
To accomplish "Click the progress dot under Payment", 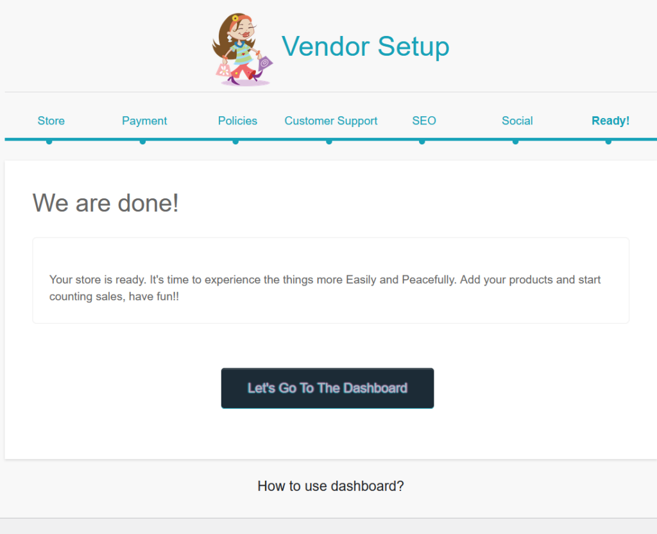I will click(142, 141).
